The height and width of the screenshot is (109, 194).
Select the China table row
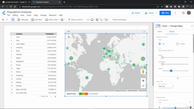point(33,37)
